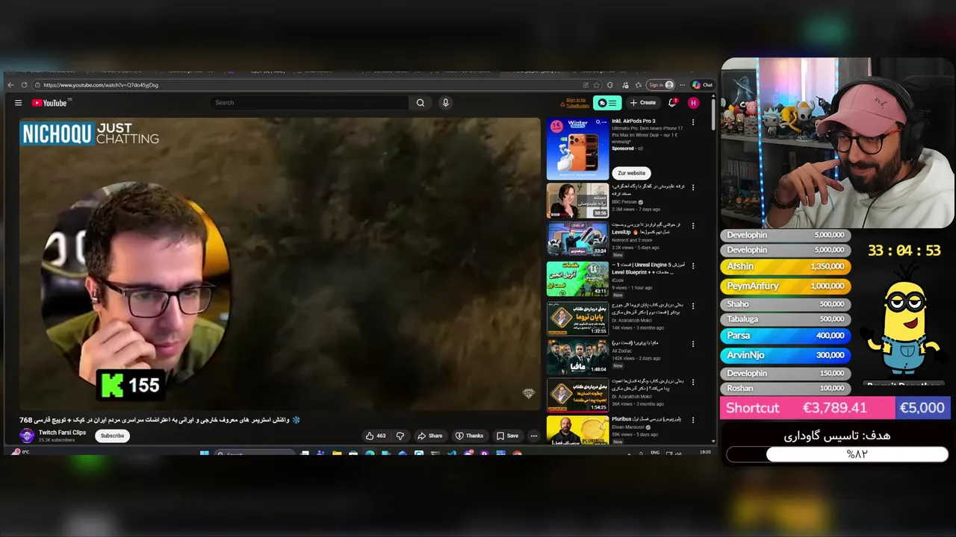This screenshot has height=537, width=956.
Task: Open the Unreal Engine 5 tutorial thumbnail
Action: [x=577, y=278]
